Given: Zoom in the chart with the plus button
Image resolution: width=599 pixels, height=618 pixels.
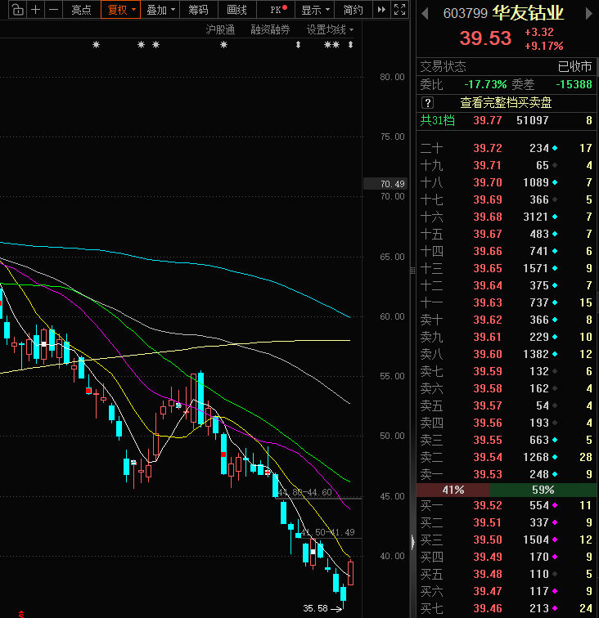Looking at the screenshot, I should pos(35,10).
